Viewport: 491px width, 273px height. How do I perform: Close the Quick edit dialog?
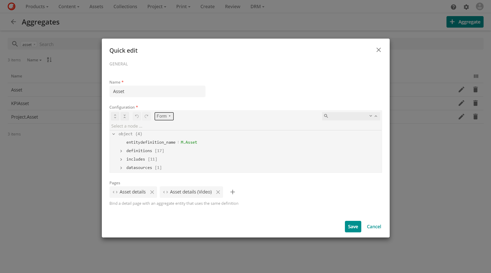pyautogui.click(x=378, y=50)
